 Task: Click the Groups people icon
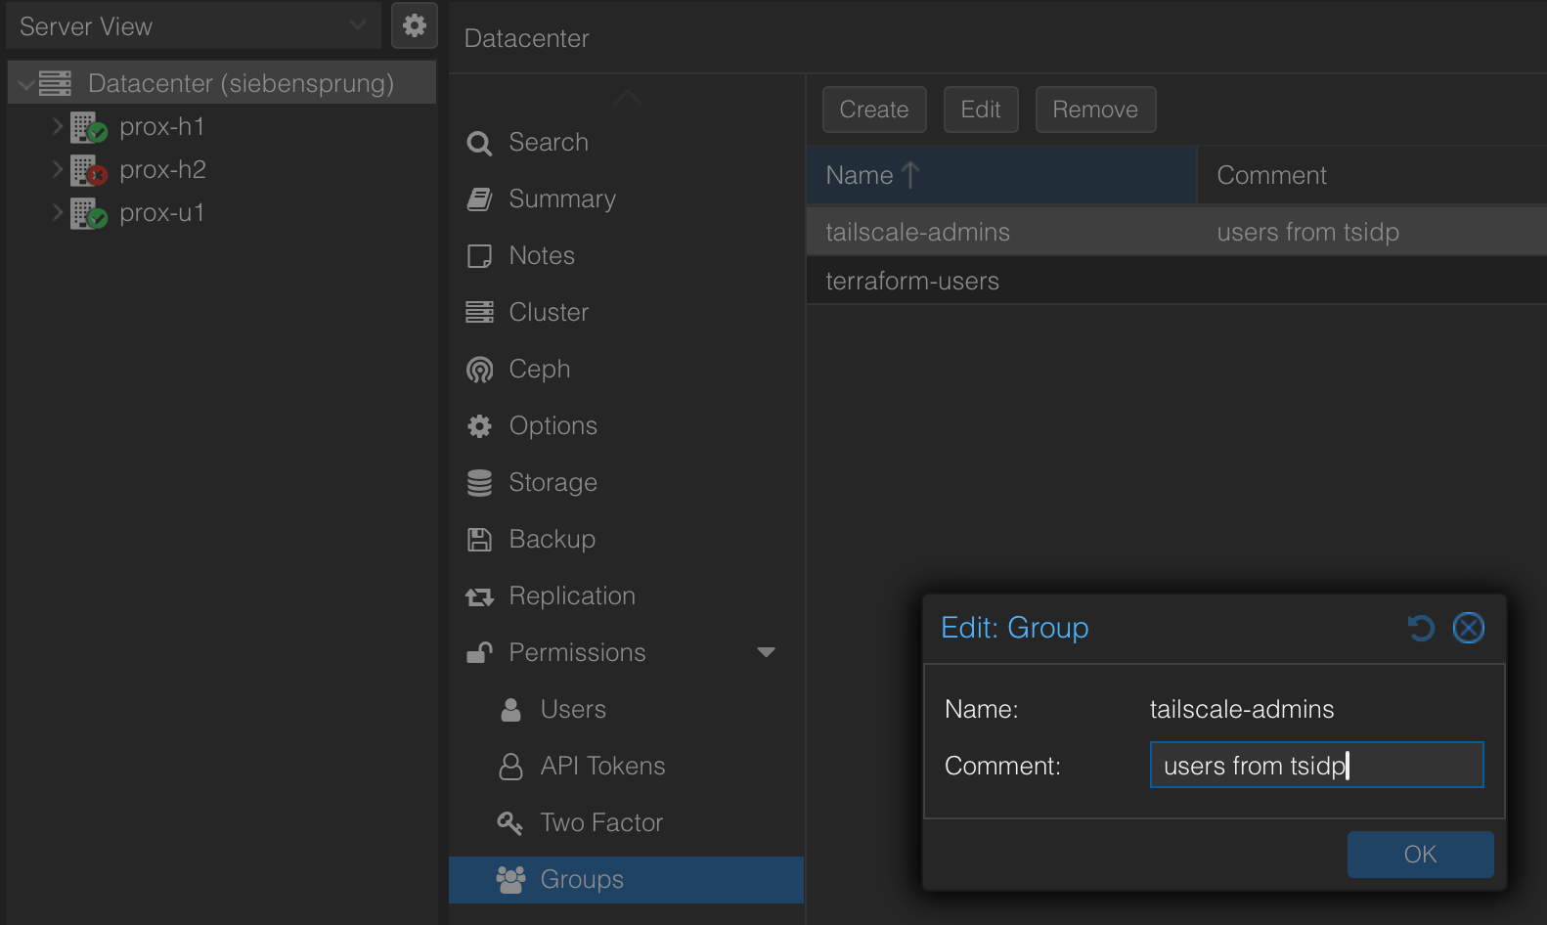(x=510, y=880)
